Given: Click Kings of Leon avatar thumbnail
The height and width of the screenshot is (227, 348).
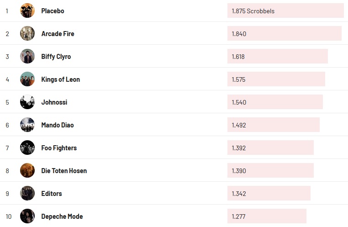Looking at the screenshot, I should coord(27,79).
